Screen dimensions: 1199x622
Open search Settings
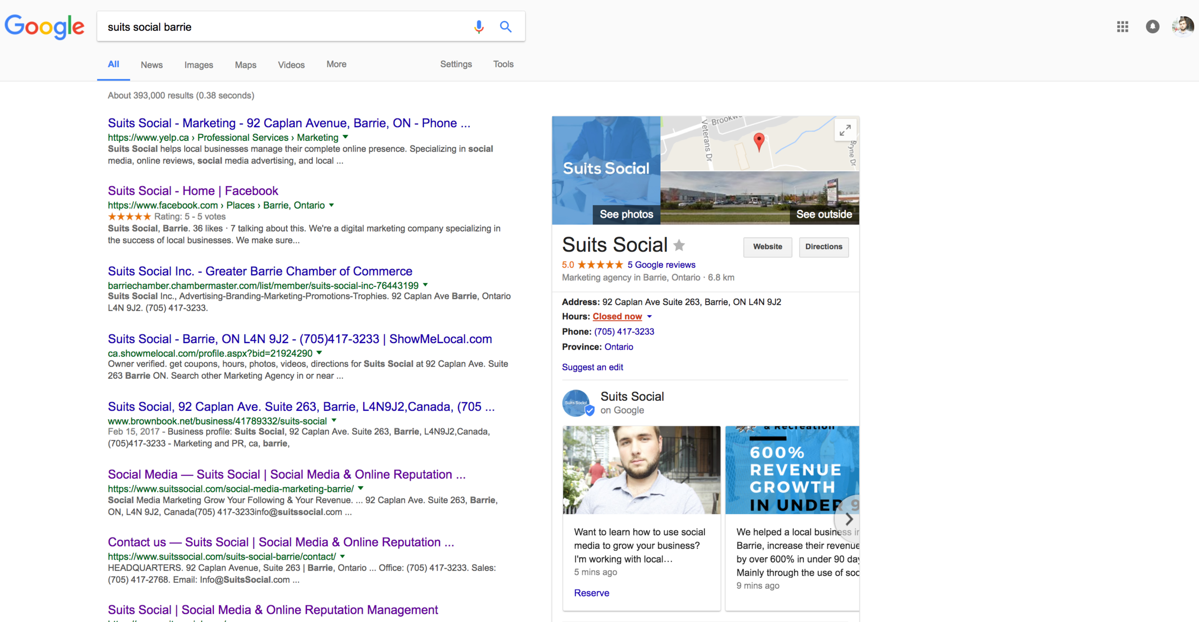tap(456, 64)
